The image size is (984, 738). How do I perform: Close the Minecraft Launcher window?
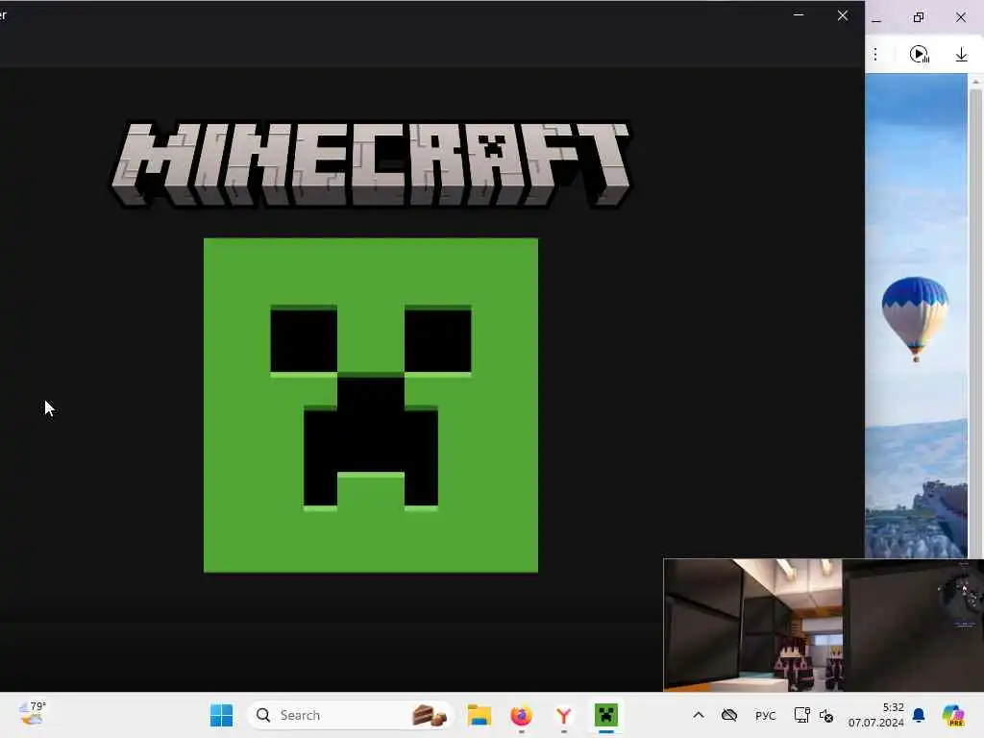842,15
